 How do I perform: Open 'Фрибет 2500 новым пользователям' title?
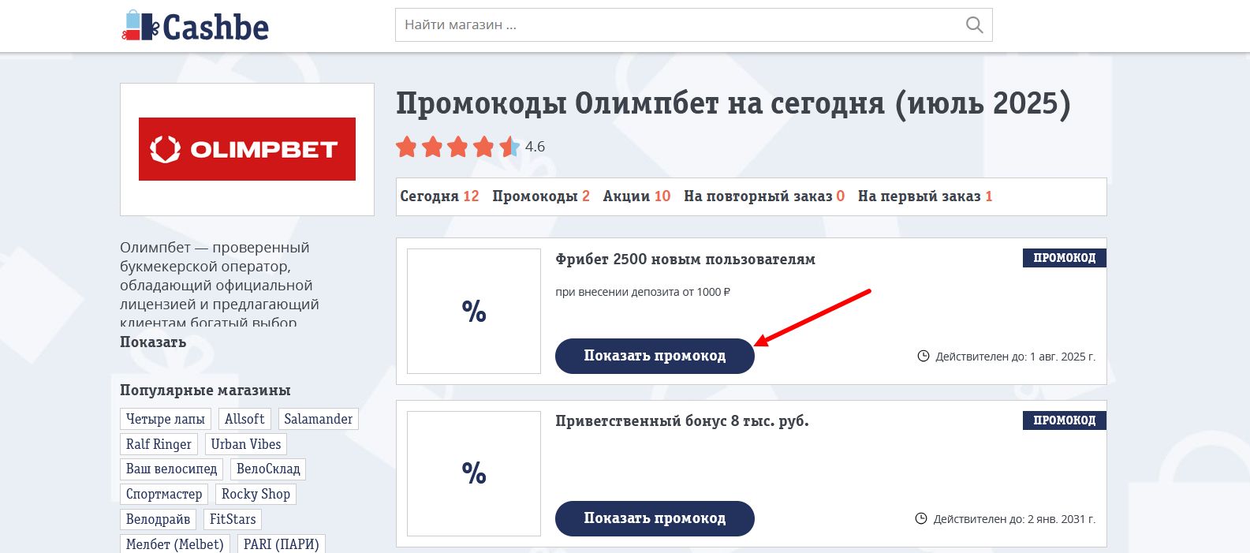pos(685,260)
